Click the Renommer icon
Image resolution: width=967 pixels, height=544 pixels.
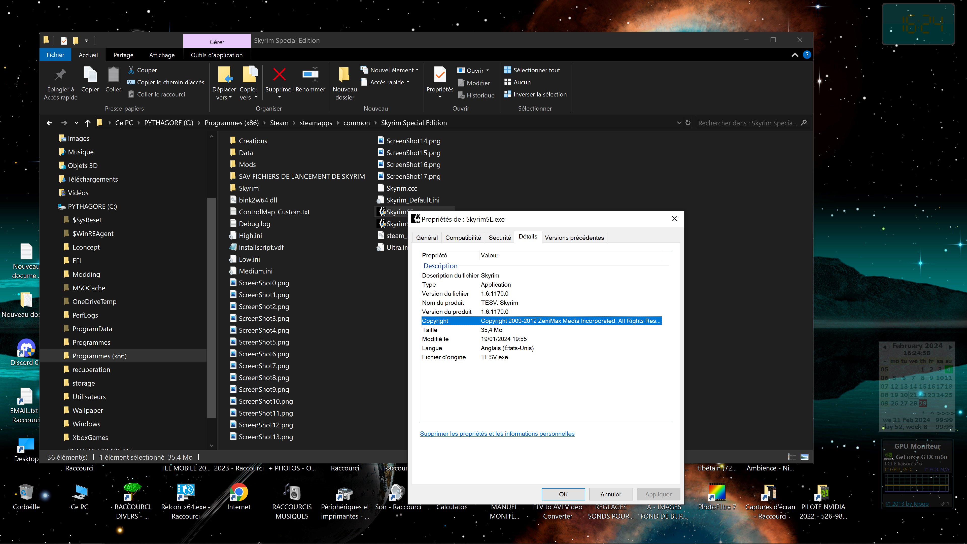point(310,74)
